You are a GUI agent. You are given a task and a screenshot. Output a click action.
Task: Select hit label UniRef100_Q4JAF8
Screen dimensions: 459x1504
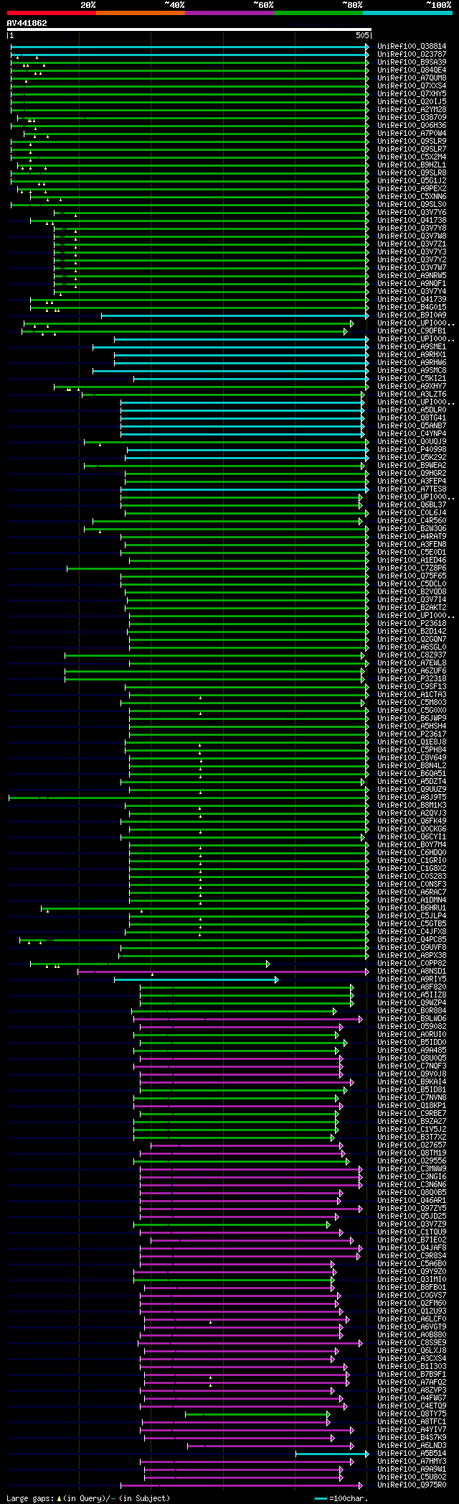tap(412, 1248)
